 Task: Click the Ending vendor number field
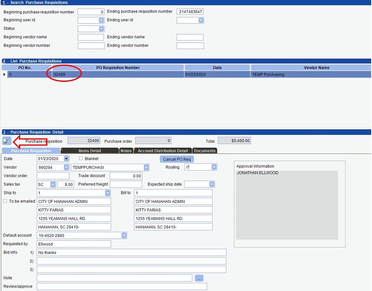point(190,46)
